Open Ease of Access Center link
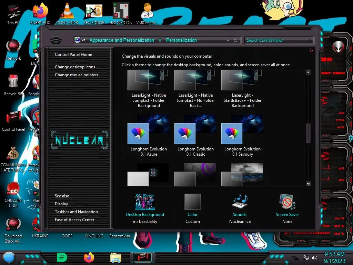The height and width of the screenshot is (265, 353). pos(74,220)
